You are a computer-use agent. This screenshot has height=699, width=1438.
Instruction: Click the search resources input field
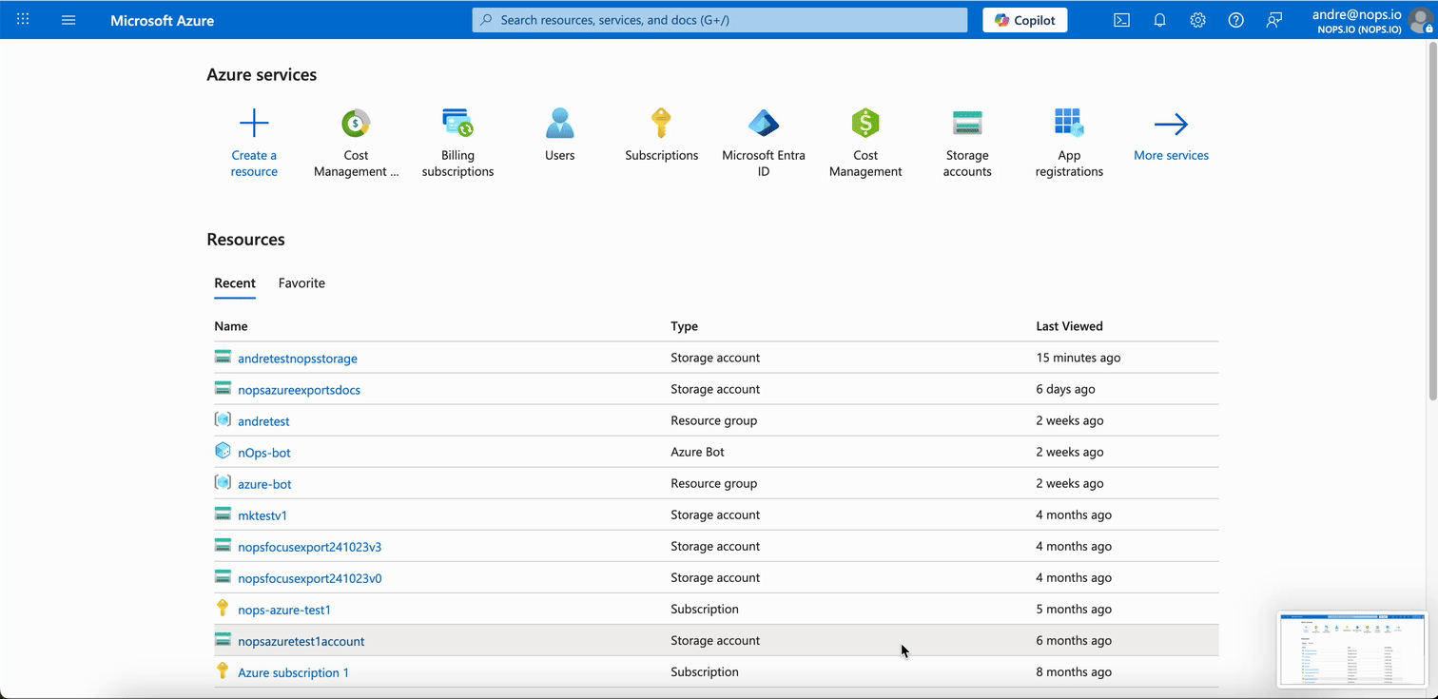tap(719, 19)
